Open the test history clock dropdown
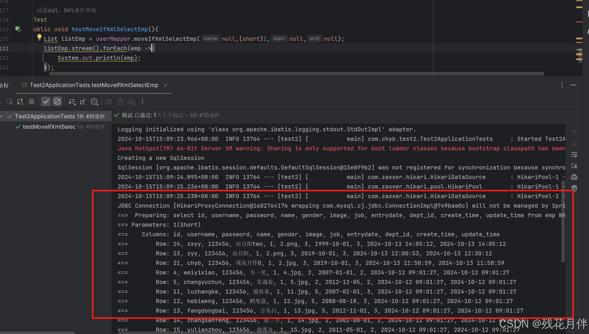This screenshot has height=334, width=589. 94,102
